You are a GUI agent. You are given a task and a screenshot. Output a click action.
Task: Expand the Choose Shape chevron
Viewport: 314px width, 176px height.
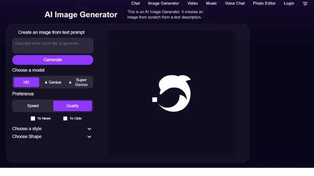[x=89, y=136]
